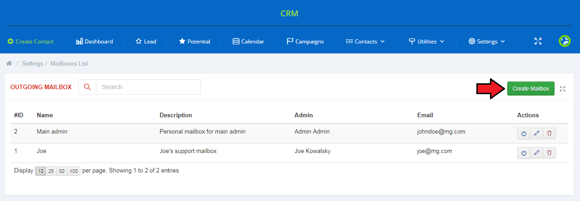Image resolution: width=580 pixels, height=201 pixels.
Task: Click the Create Contact plus icon
Action: pos(10,41)
